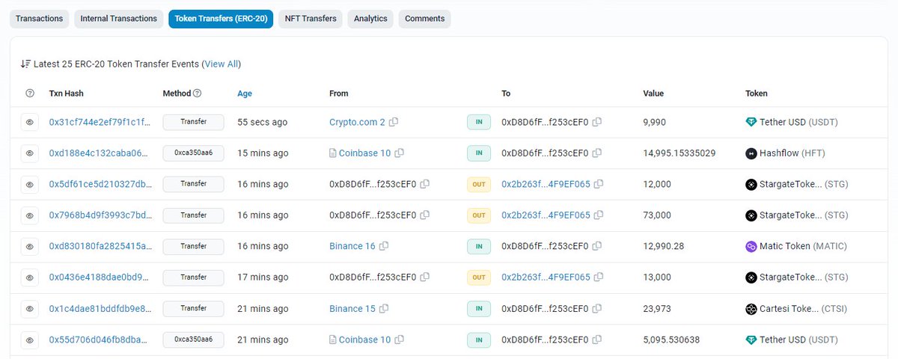Open recipient 0x2b263f in 73,000 STG row
The width and height of the screenshot is (898, 359).
tap(546, 215)
